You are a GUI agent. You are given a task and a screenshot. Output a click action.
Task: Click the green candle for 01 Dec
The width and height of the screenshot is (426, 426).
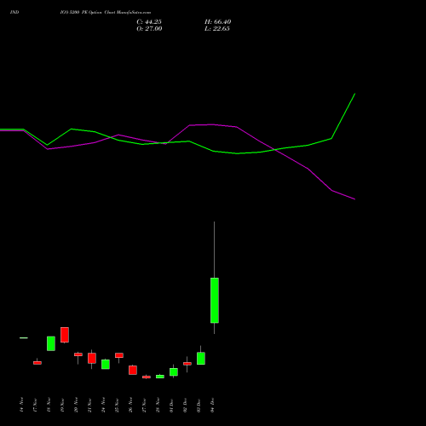point(174,371)
